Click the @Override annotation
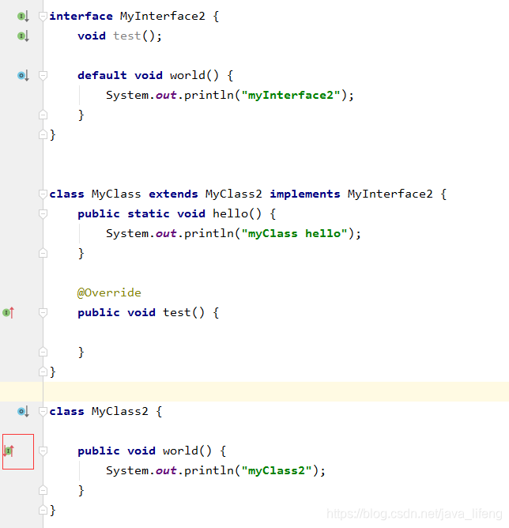 [109, 292]
